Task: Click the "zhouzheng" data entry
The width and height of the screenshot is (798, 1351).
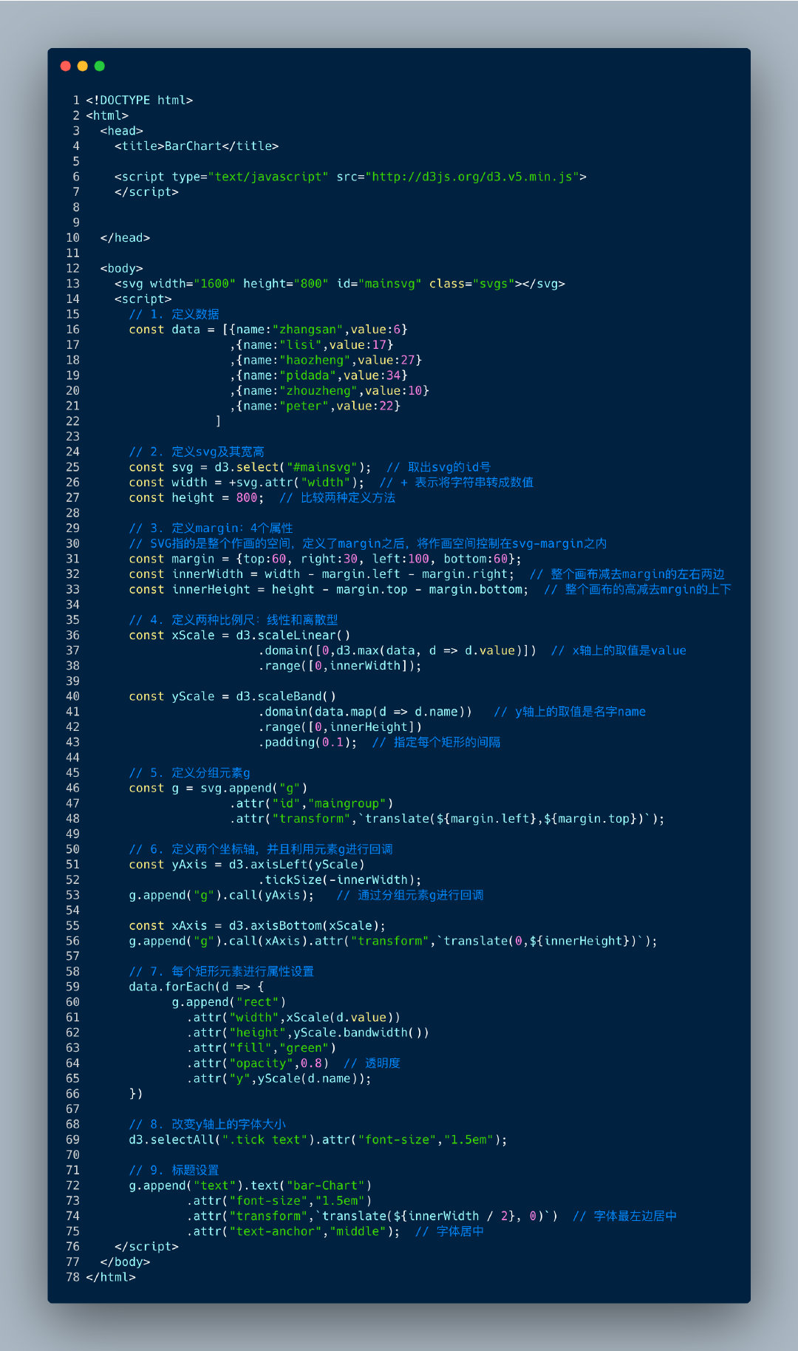Action: click(x=330, y=390)
